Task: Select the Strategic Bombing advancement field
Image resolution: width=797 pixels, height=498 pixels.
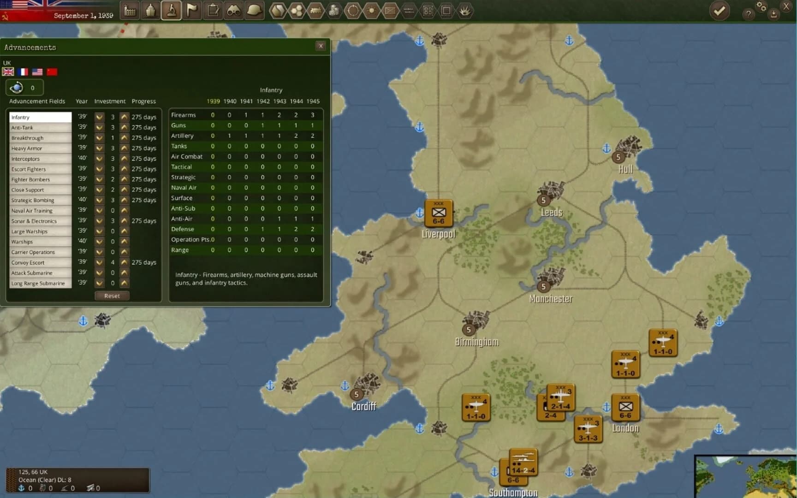Action: click(x=40, y=200)
